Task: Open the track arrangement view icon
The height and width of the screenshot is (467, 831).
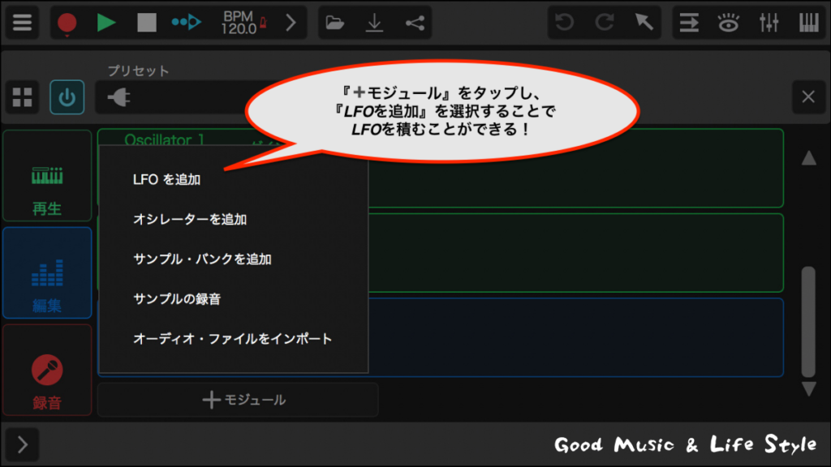Action: coord(689,23)
